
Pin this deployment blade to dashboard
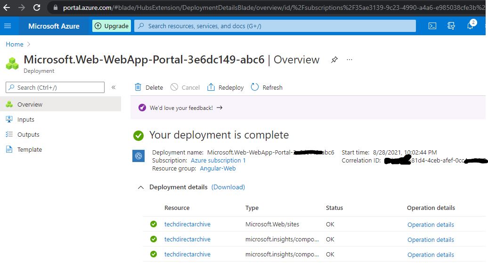[334, 60]
